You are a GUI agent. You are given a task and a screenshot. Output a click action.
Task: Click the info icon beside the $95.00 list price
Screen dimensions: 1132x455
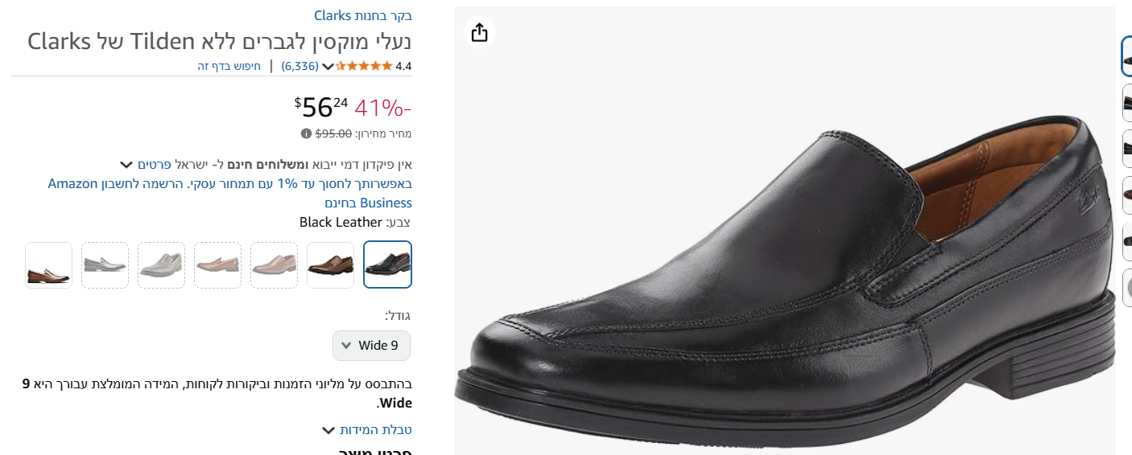pos(306,133)
